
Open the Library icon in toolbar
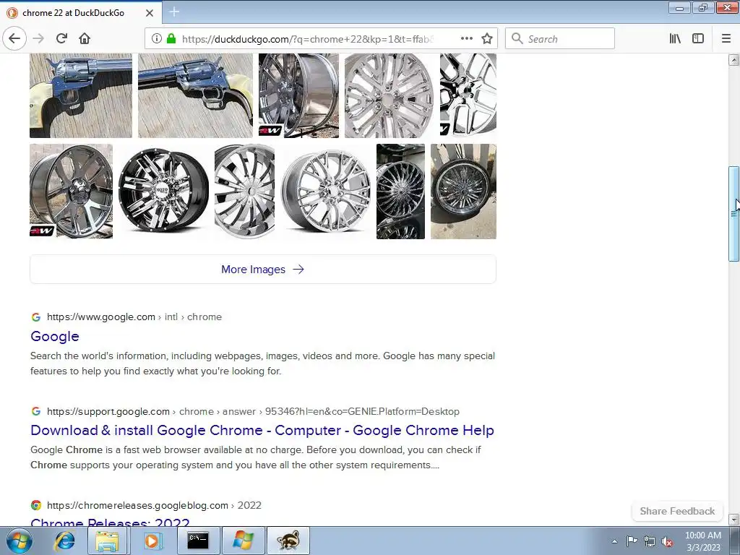[x=675, y=39]
